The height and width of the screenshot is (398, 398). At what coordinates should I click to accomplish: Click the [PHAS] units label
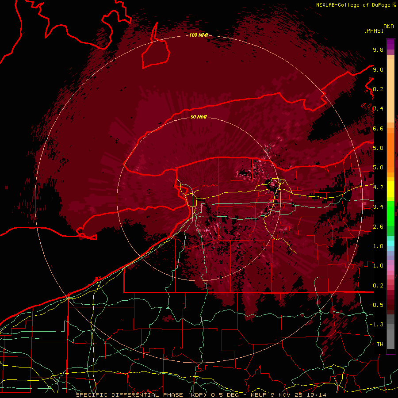tap(374, 31)
